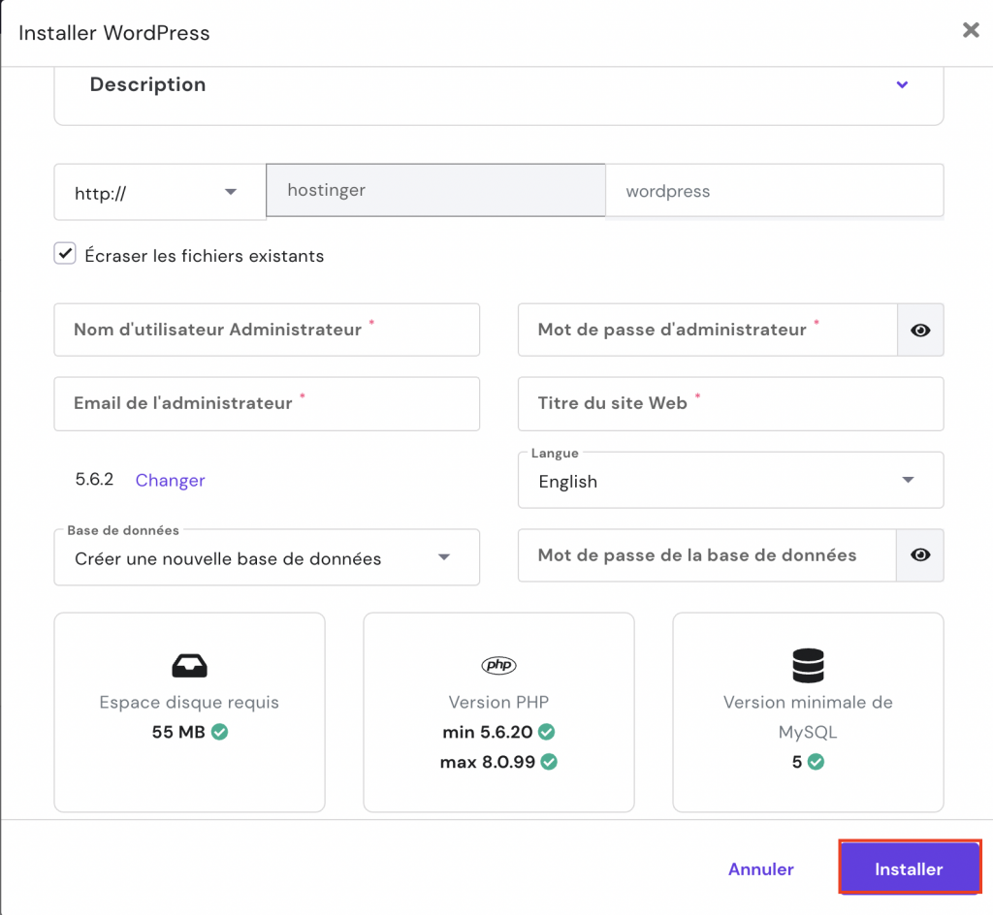
Task: Click the green checkmark next to 55 MB
Action: (x=220, y=733)
